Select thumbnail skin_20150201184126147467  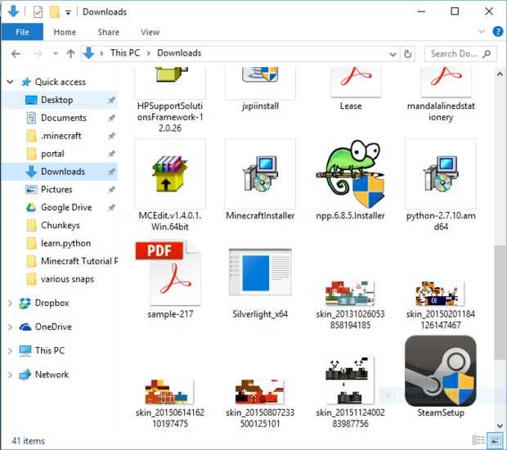tap(440, 293)
